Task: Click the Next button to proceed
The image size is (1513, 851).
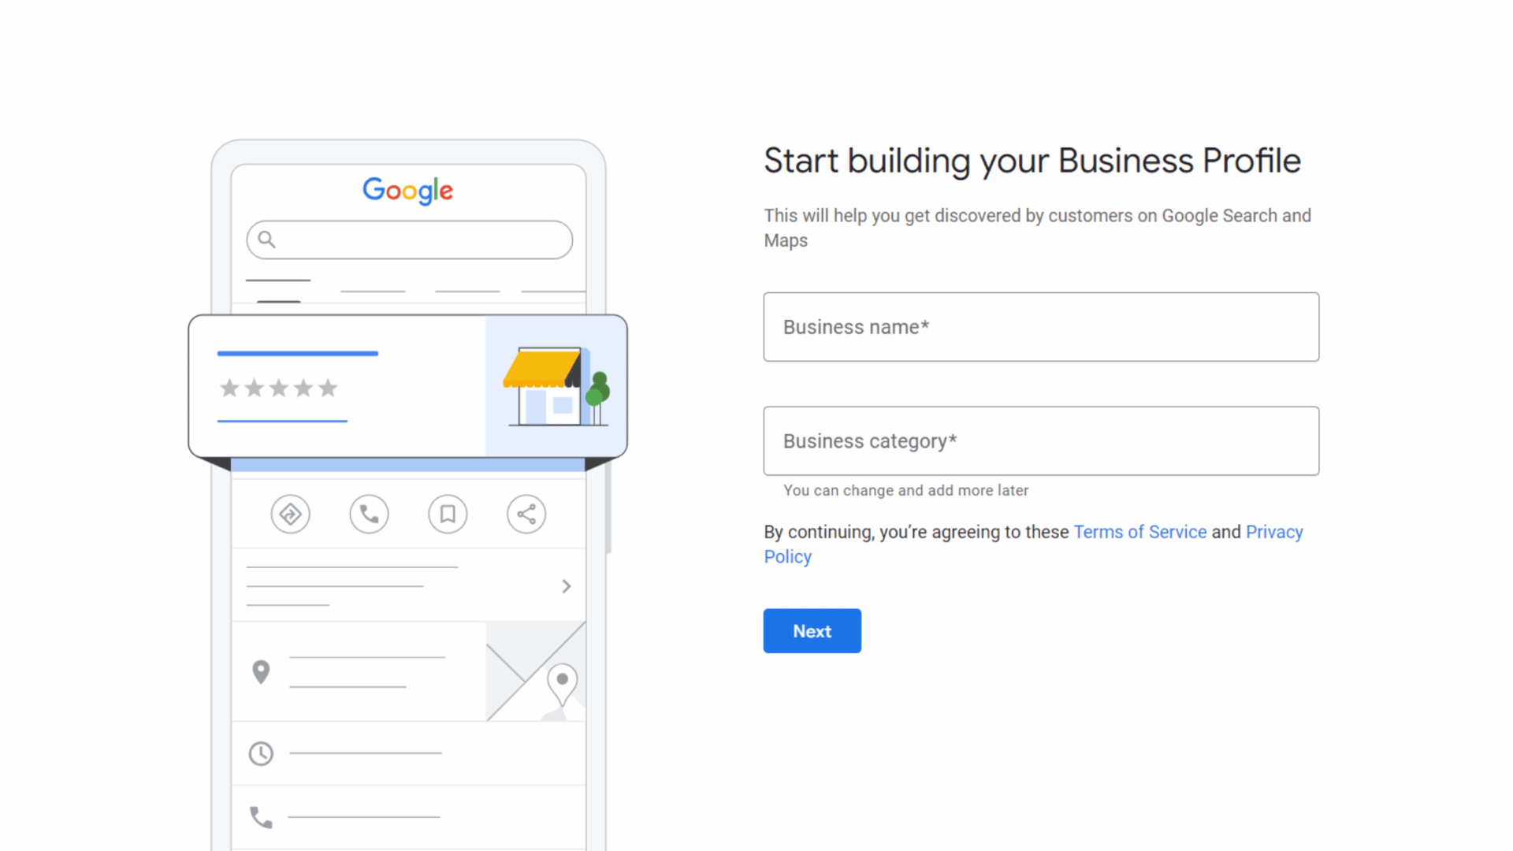Action: click(x=812, y=630)
